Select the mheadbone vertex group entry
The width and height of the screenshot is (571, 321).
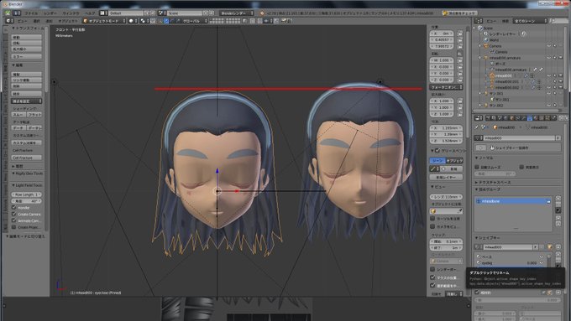pos(513,201)
